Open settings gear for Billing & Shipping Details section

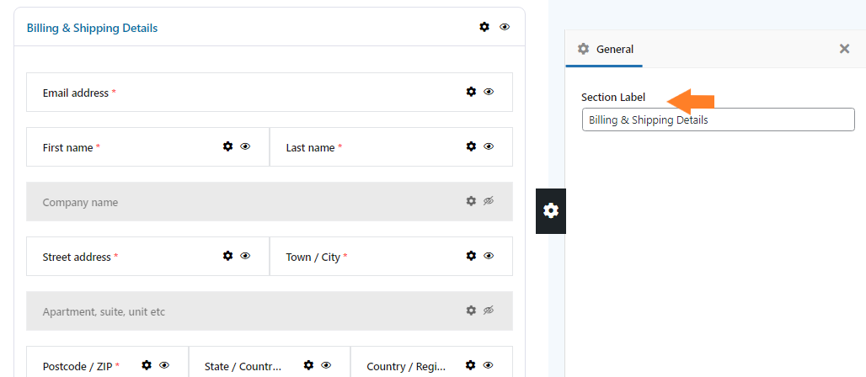484,26
